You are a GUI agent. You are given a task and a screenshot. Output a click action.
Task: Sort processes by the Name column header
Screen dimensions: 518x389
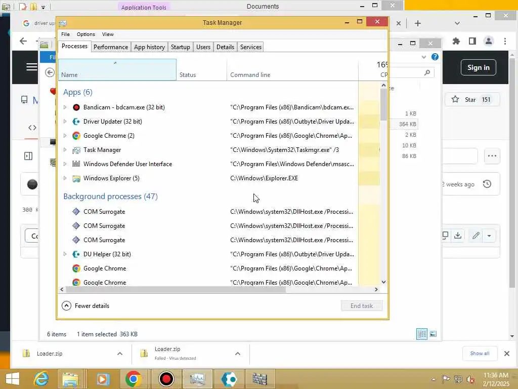[117, 70]
